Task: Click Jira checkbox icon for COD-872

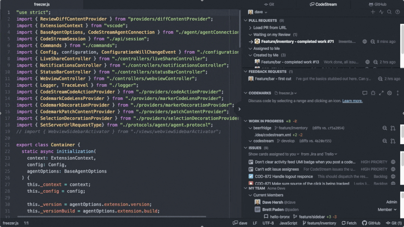Action: 251,176
